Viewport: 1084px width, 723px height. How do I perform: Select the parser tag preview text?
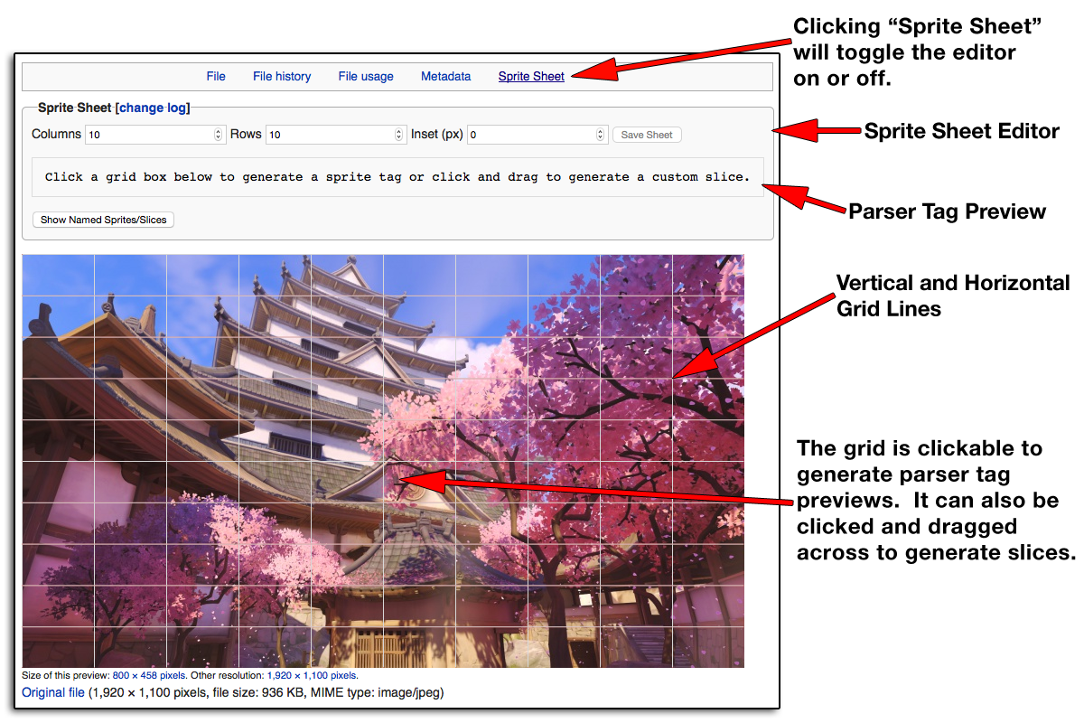397,177
